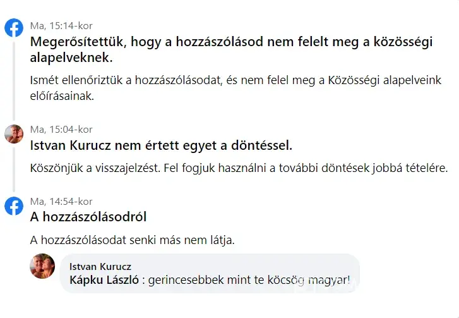
Task: Select the "Ma, 15:14-kor" timestamp
Action: click(x=61, y=26)
